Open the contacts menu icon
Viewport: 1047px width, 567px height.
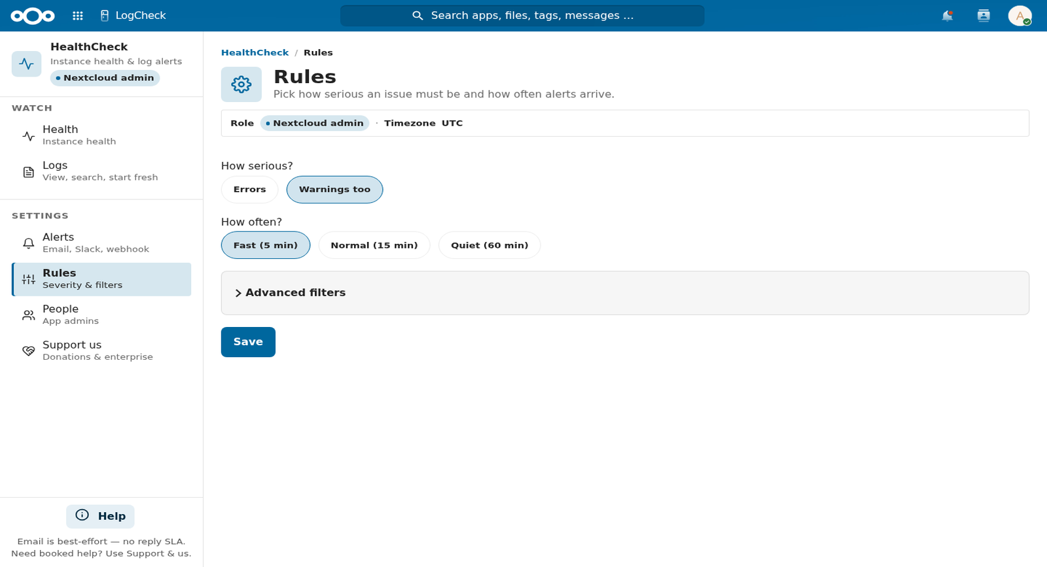point(984,16)
